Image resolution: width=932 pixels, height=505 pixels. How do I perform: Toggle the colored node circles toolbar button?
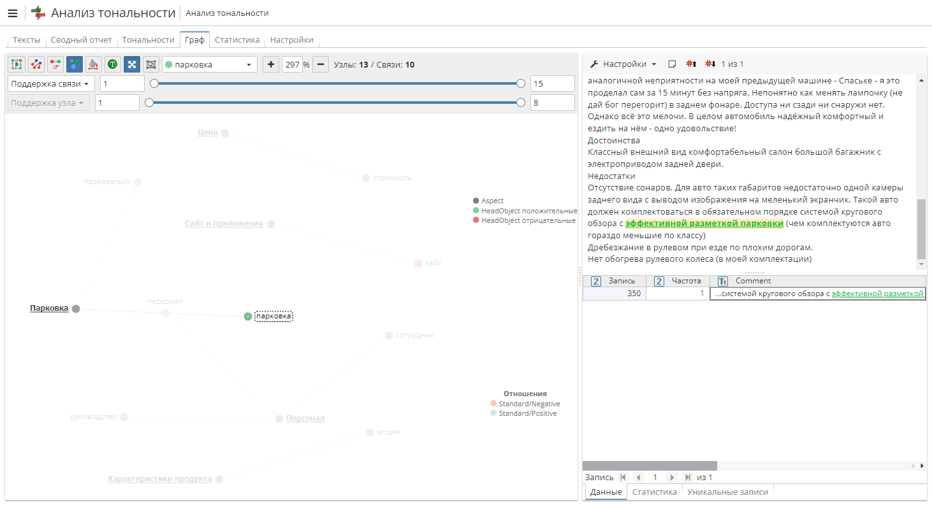coord(75,64)
